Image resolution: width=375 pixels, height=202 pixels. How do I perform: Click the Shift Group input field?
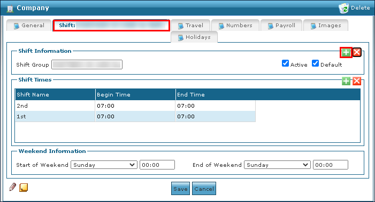click(87, 64)
